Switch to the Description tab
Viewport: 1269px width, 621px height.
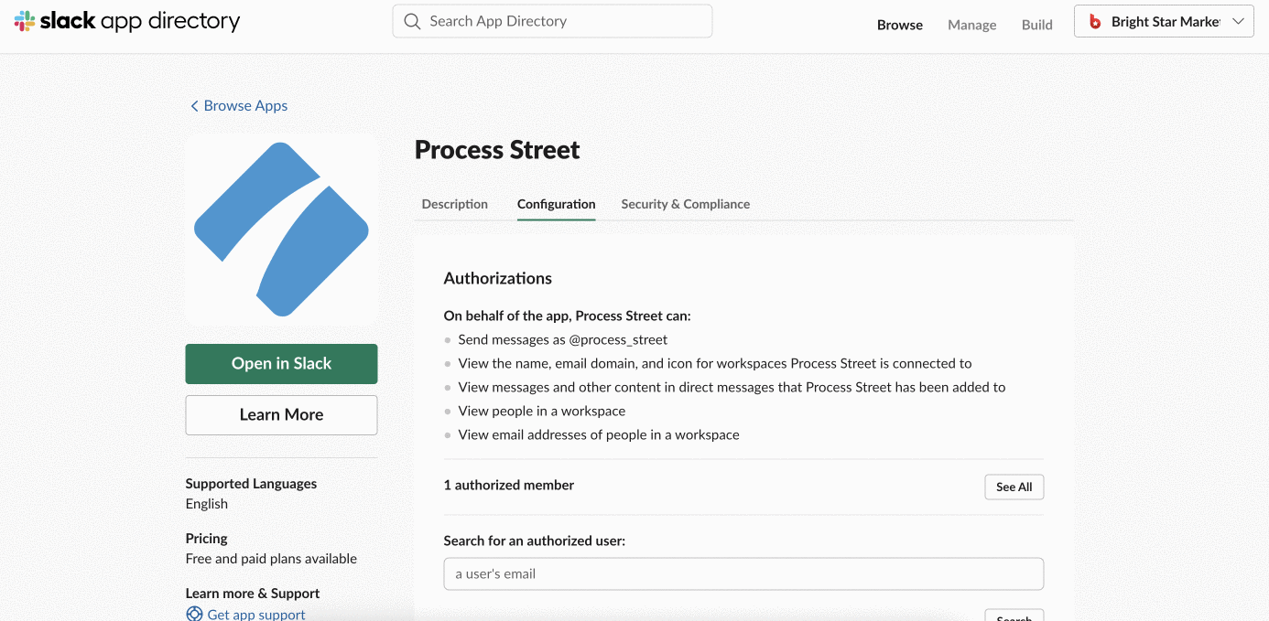point(454,204)
